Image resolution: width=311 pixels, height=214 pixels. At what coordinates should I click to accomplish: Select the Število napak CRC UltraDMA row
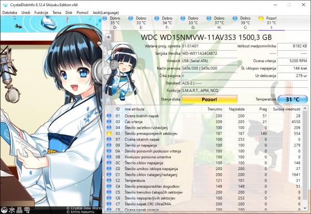(204, 204)
